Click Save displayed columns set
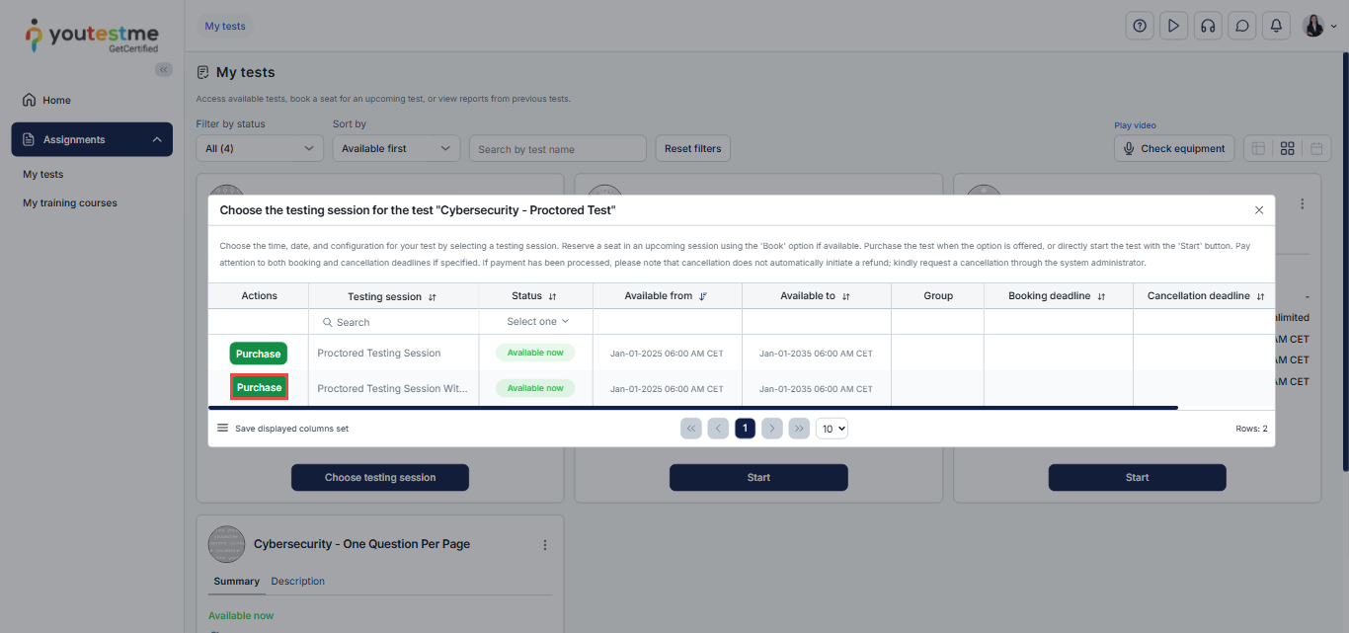Image resolution: width=1349 pixels, height=633 pixels. pos(291,429)
